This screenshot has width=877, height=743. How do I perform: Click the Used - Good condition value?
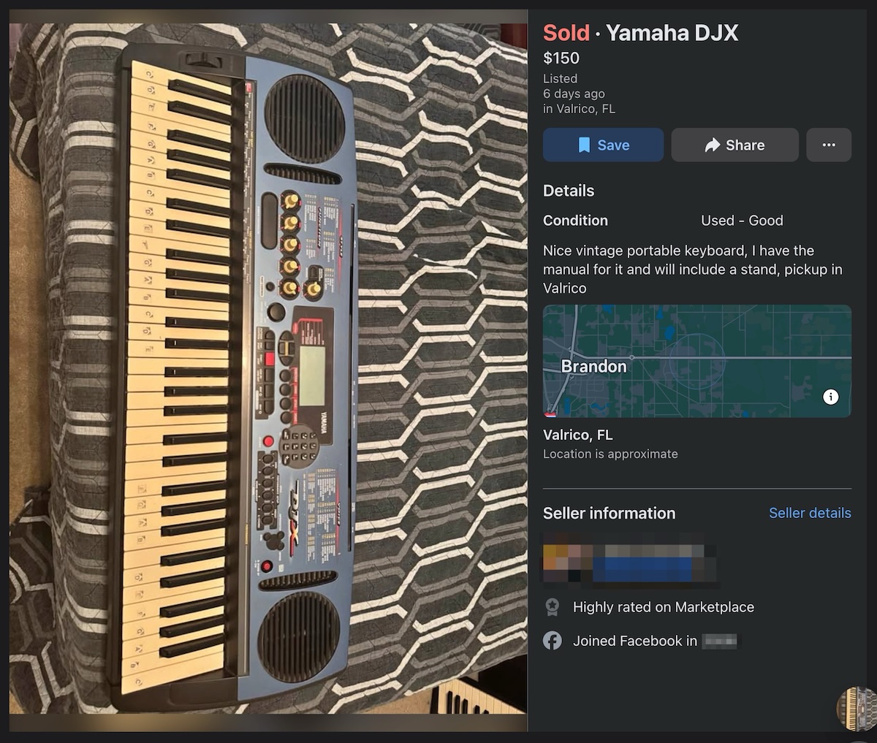coord(742,221)
